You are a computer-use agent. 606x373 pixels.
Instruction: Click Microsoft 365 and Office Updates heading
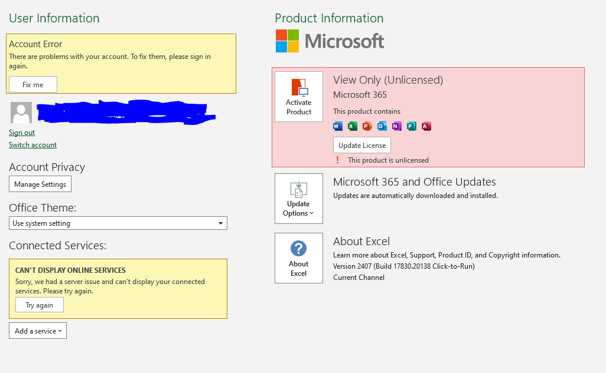414,181
